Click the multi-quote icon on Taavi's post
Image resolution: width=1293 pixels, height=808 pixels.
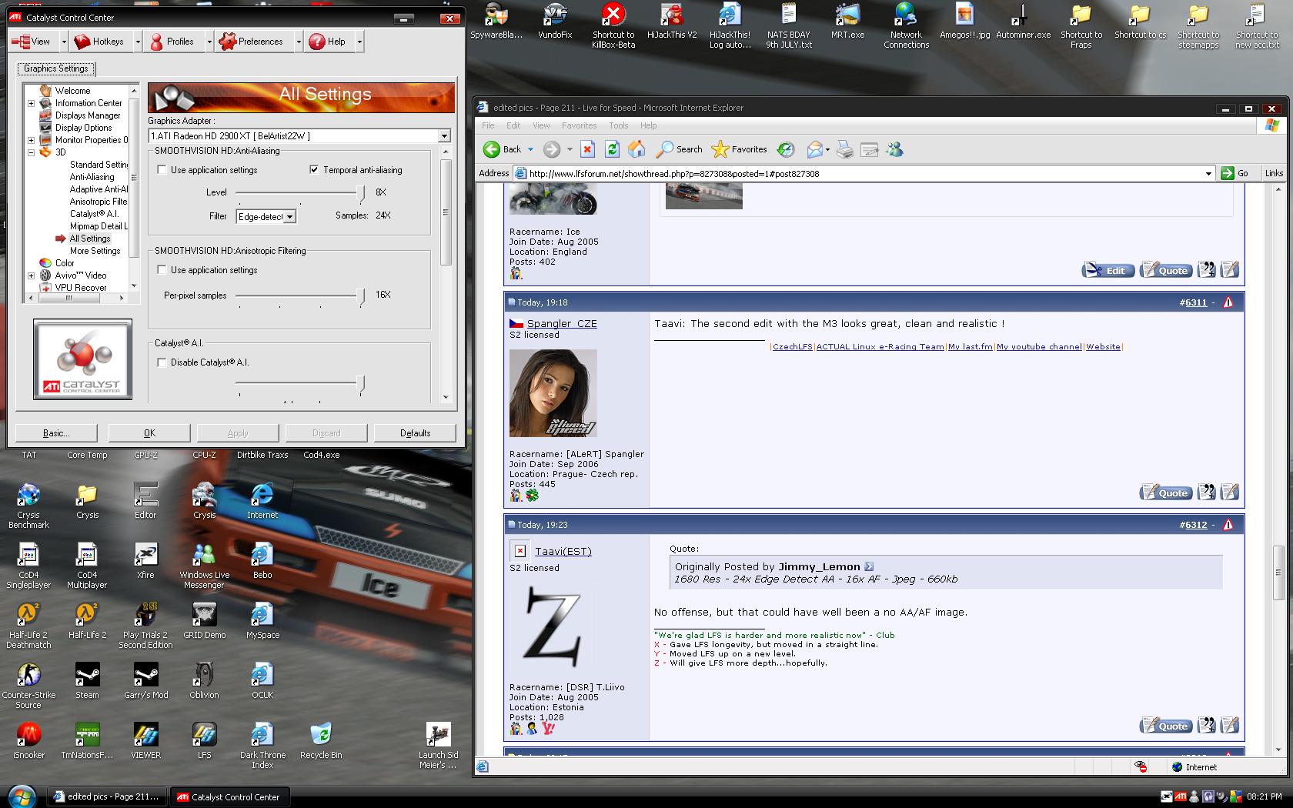[1206, 725]
